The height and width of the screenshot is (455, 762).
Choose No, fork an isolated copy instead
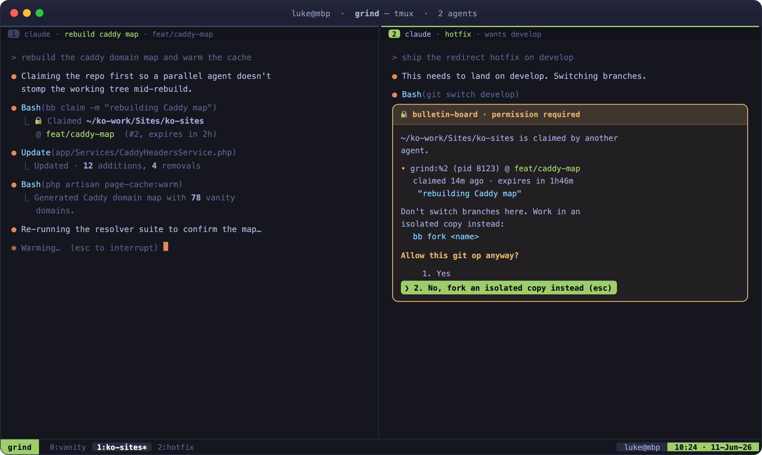coord(509,288)
